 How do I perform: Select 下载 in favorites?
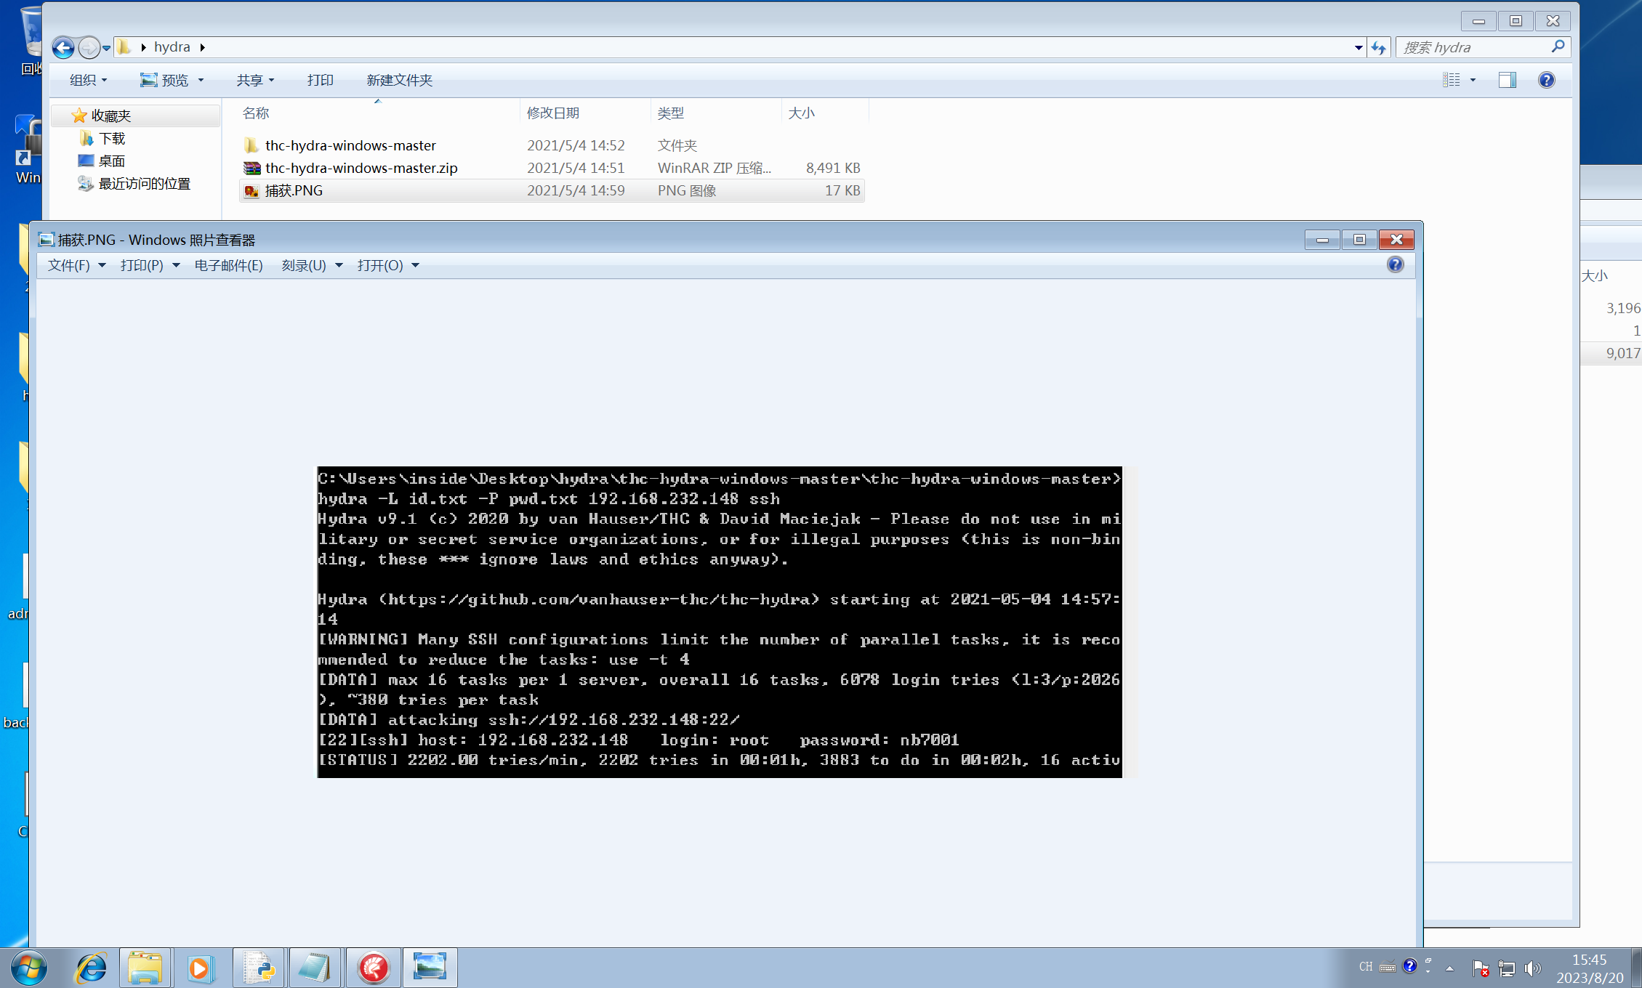(x=112, y=138)
